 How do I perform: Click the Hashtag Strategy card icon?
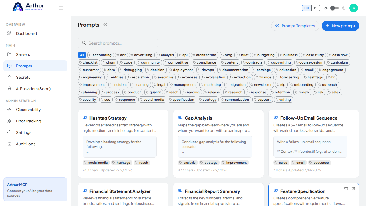(x=85, y=117)
